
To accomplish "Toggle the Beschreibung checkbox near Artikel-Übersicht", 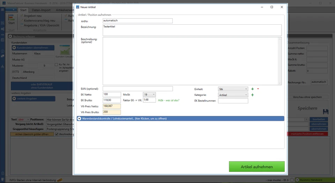I will [x=57, y=134].
